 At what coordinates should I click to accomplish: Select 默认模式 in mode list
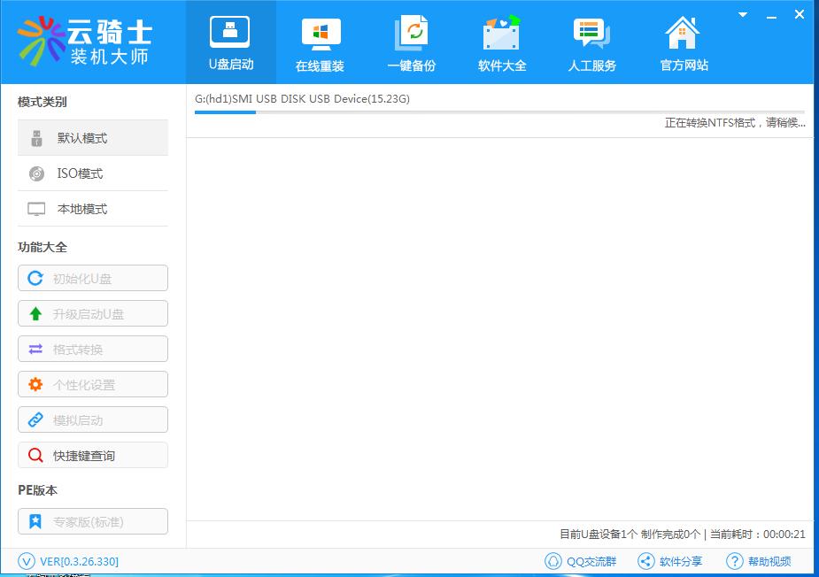coord(93,138)
